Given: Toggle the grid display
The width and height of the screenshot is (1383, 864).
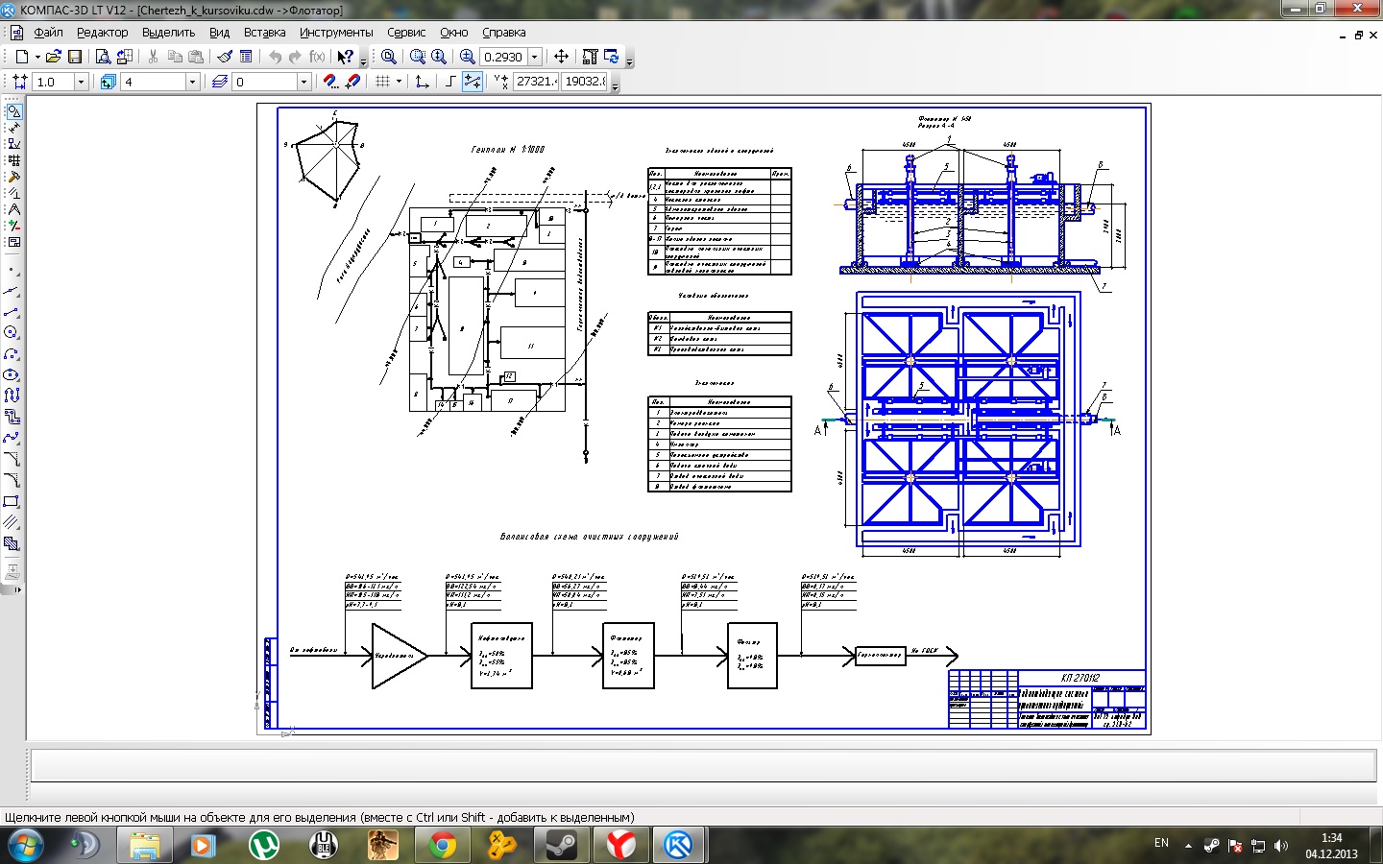Looking at the screenshot, I should click(x=382, y=82).
